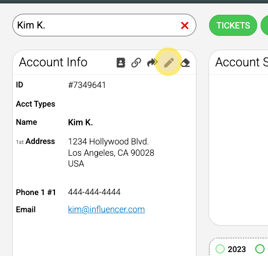Click the phone number 444-444-4444
This screenshot has width=268, height=256.
click(94, 192)
